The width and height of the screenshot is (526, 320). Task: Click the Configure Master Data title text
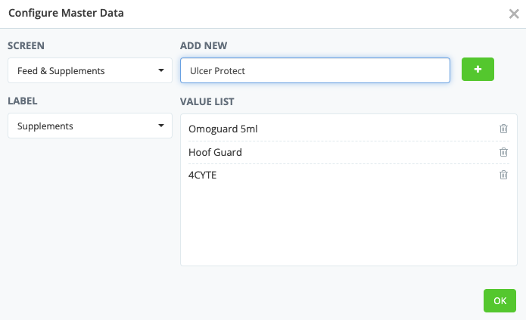click(x=67, y=13)
